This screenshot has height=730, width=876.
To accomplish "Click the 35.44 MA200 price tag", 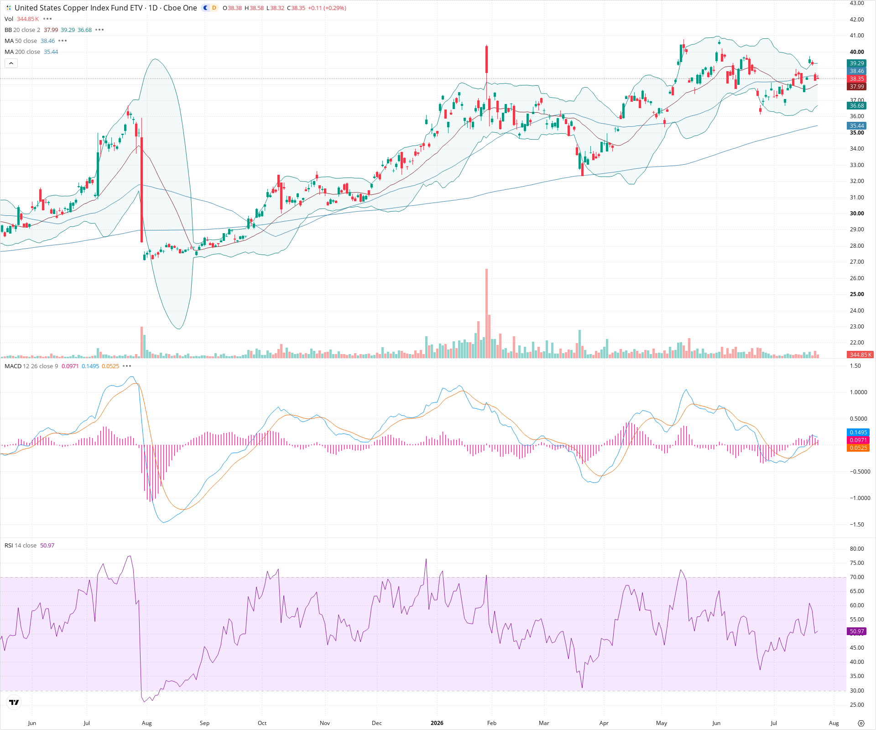I will click(x=857, y=126).
